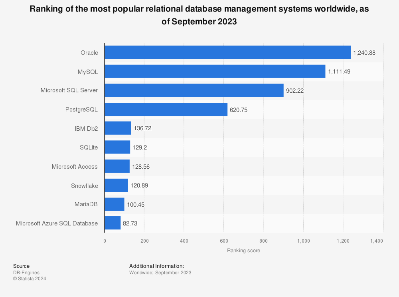Select the Microsoft Access label
Viewport: 399px width, 297px height.
(x=75, y=167)
